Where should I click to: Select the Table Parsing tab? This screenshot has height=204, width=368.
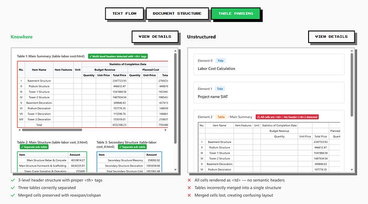236,14
